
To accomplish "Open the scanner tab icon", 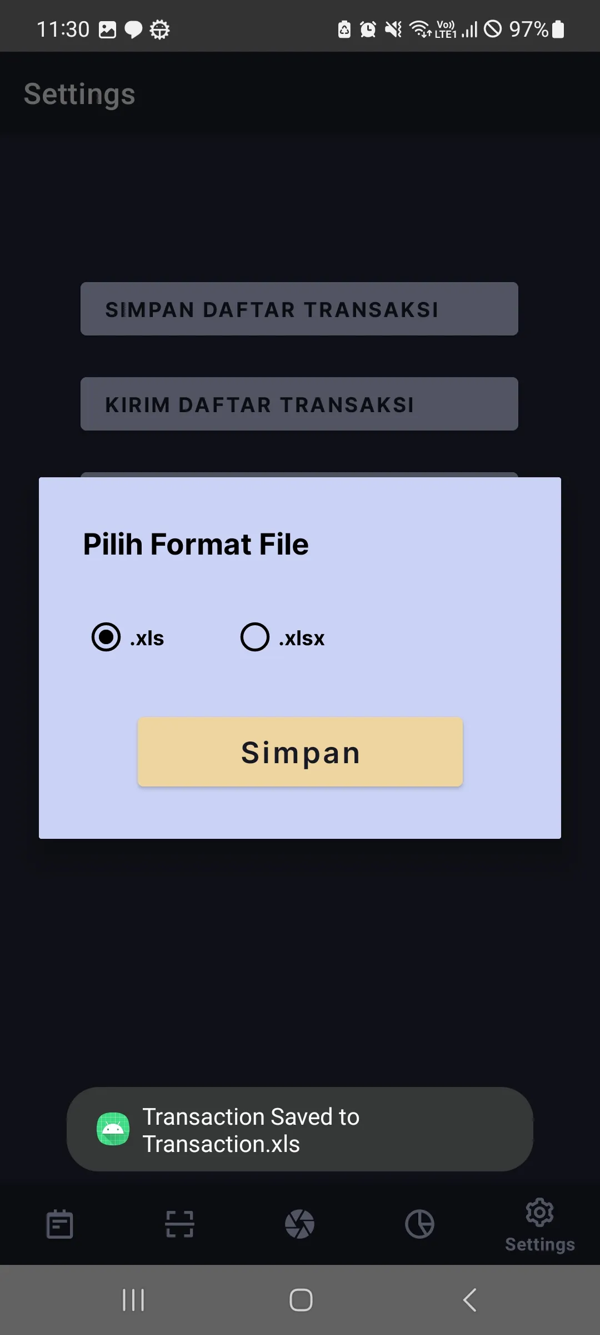I will pos(179,1224).
